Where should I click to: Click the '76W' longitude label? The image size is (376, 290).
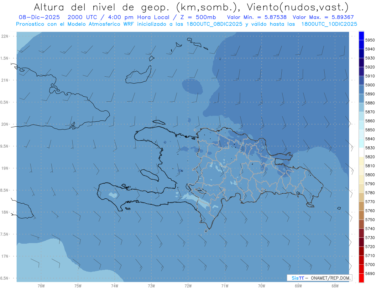point(41,286)
